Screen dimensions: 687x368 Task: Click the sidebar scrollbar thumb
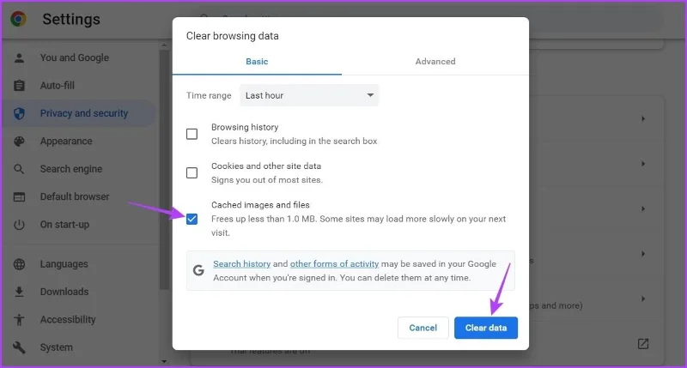tap(164, 169)
